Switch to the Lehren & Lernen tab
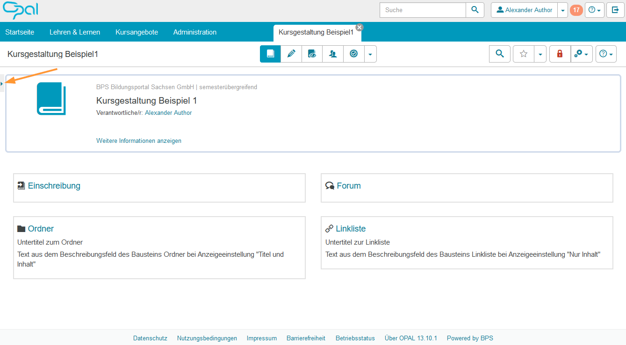The height and width of the screenshot is (345, 626). [75, 32]
